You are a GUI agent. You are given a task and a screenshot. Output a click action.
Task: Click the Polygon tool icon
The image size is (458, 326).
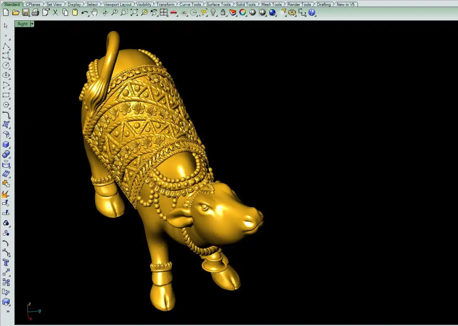click(x=6, y=105)
